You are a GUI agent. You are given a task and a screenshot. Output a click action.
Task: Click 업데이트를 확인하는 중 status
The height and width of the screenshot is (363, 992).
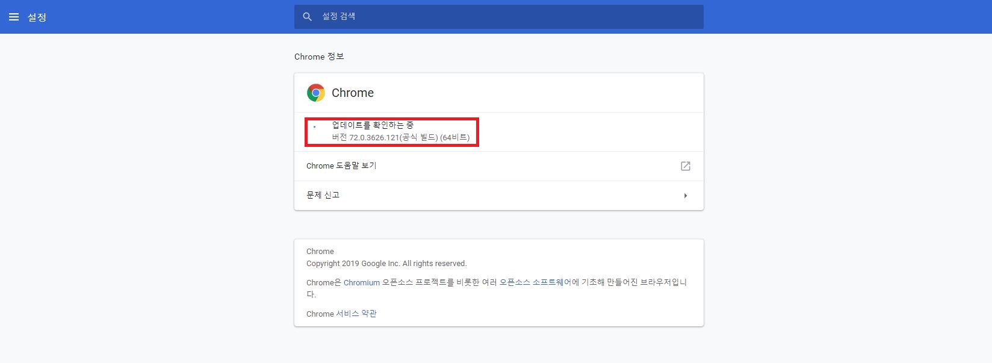pyautogui.click(x=373, y=125)
